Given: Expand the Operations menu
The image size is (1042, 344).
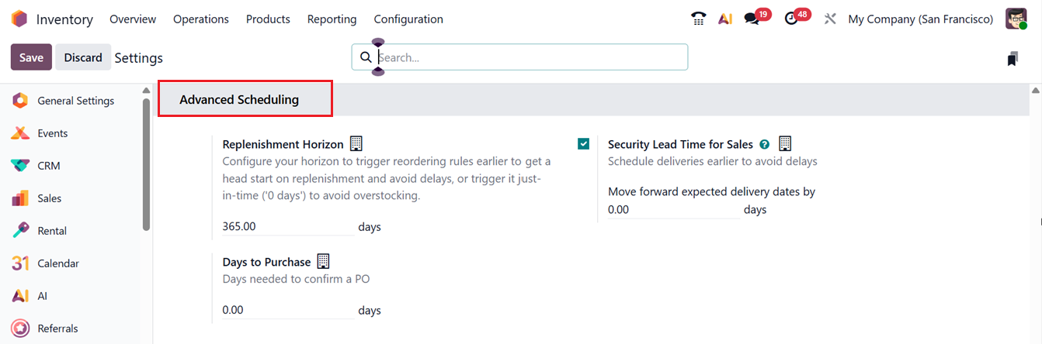Looking at the screenshot, I should [201, 19].
